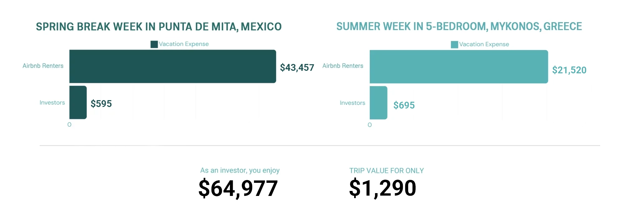
Task: Click the Airbnb Renters axis label in the Mexico chart
Action: [x=43, y=66]
